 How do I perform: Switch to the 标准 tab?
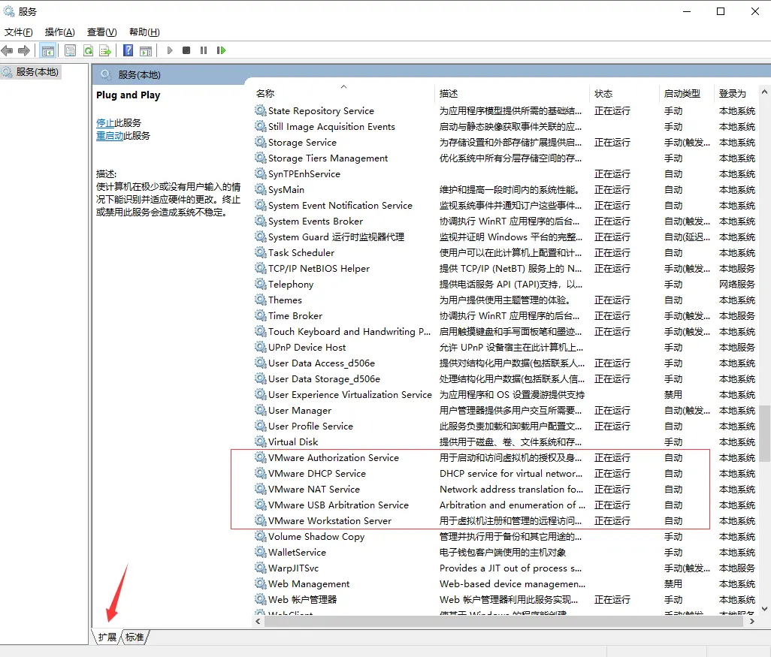click(x=135, y=637)
